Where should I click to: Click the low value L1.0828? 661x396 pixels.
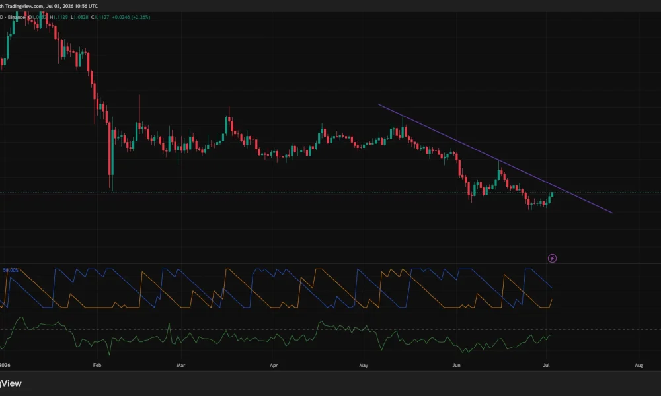(x=79, y=17)
